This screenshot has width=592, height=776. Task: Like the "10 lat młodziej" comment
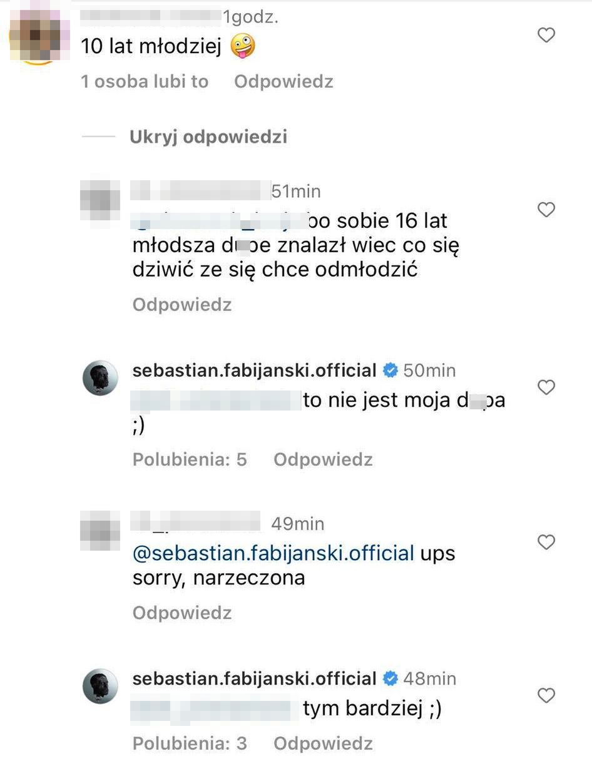pos(546,36)
